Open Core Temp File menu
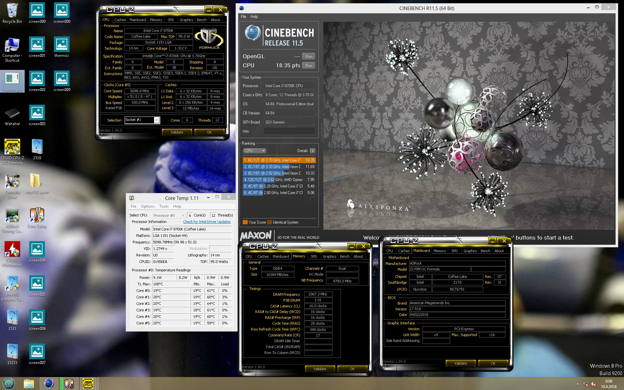This screenshot has height=390, width=624. 134,206
